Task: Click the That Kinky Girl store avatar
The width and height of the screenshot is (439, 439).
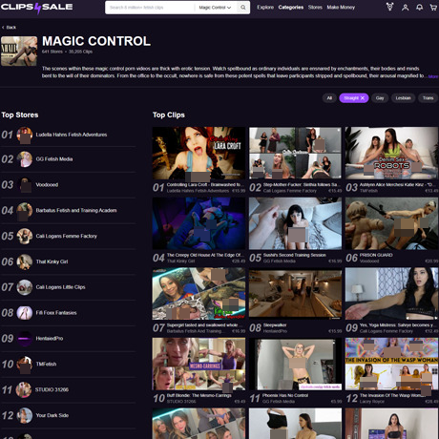Action: click(x=25, y=261)
